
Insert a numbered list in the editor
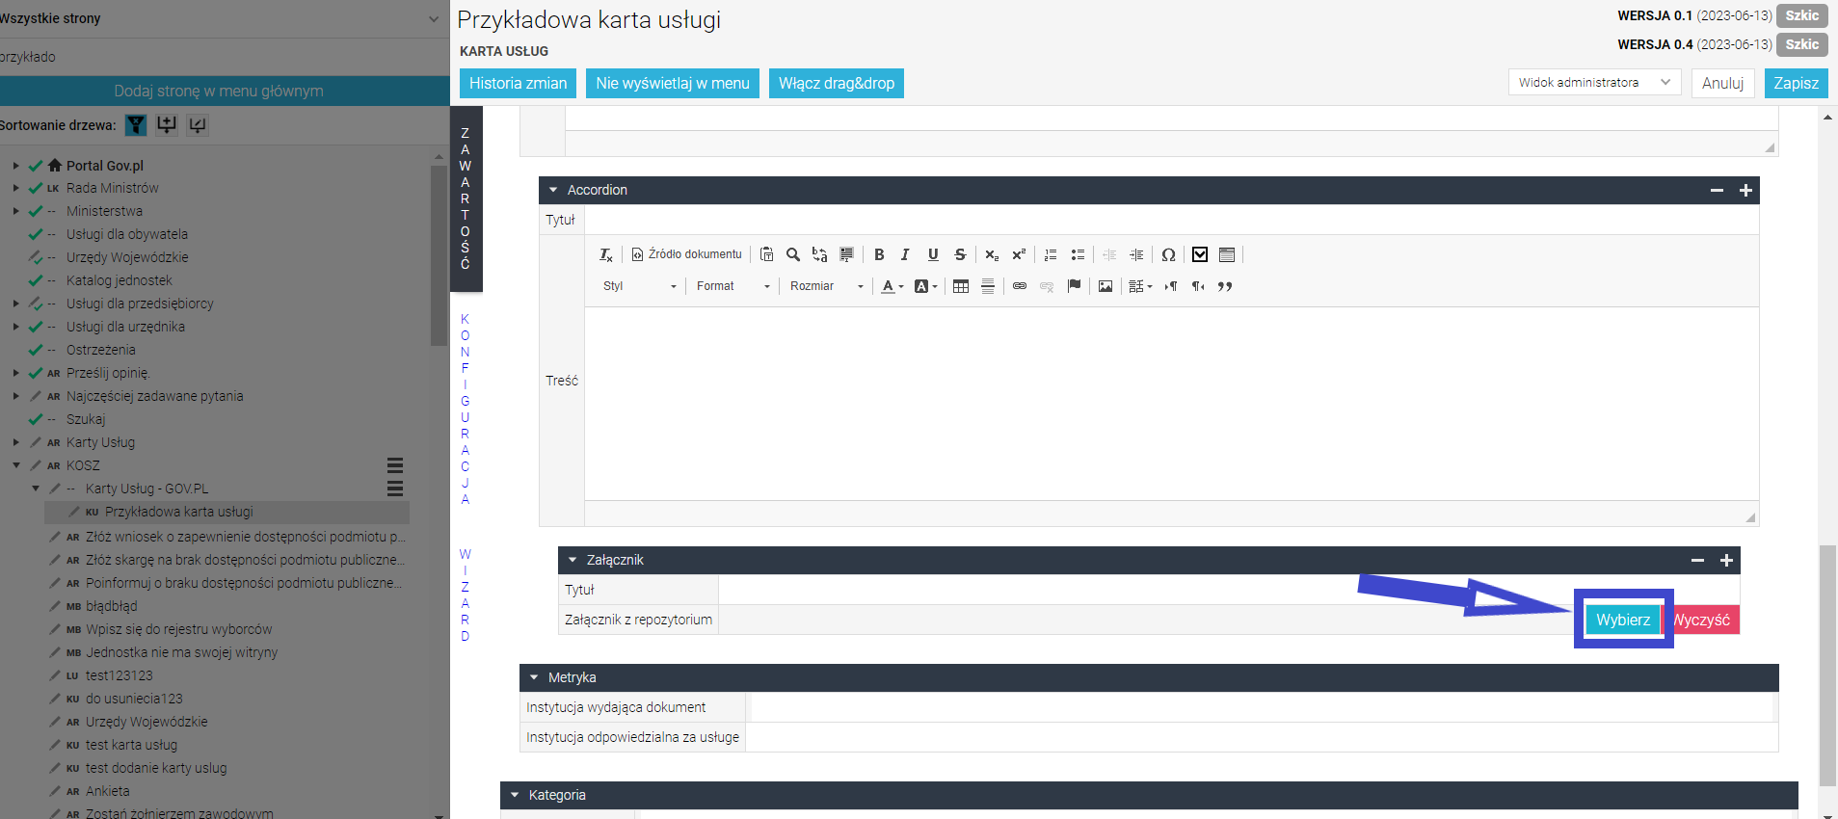pos(1051,254)
